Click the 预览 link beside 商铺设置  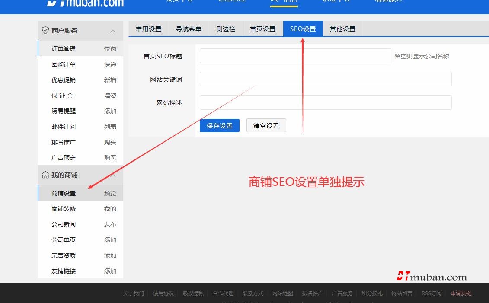110,193
